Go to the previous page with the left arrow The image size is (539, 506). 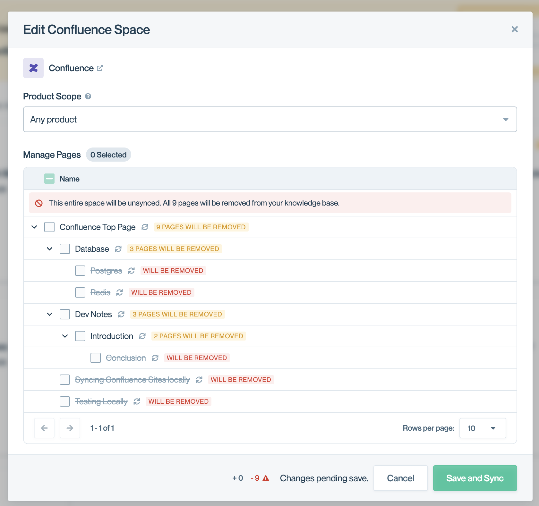(44, 428)
